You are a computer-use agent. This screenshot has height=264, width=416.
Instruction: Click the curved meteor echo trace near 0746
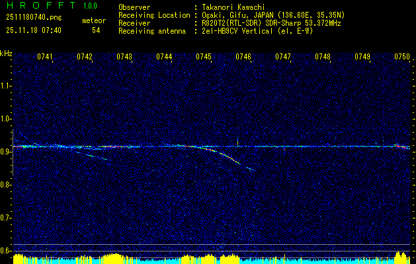tap(228, 157)
